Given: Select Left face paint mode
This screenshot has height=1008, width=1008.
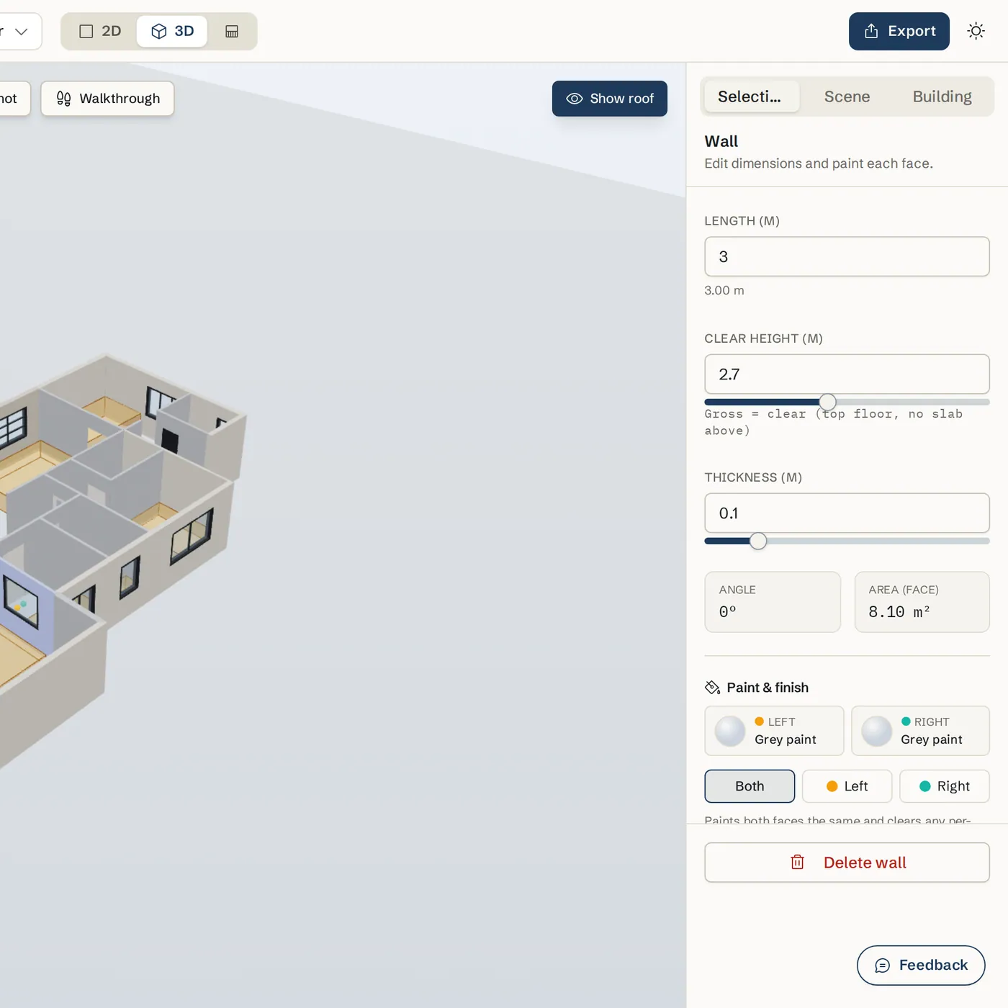Looking at the screenshot, I should click(847, 786).
